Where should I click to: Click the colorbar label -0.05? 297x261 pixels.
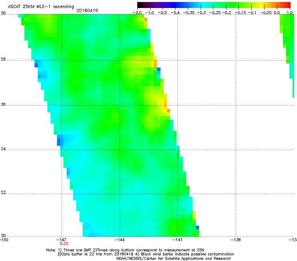pyautogui.click(x=266, y=13)
